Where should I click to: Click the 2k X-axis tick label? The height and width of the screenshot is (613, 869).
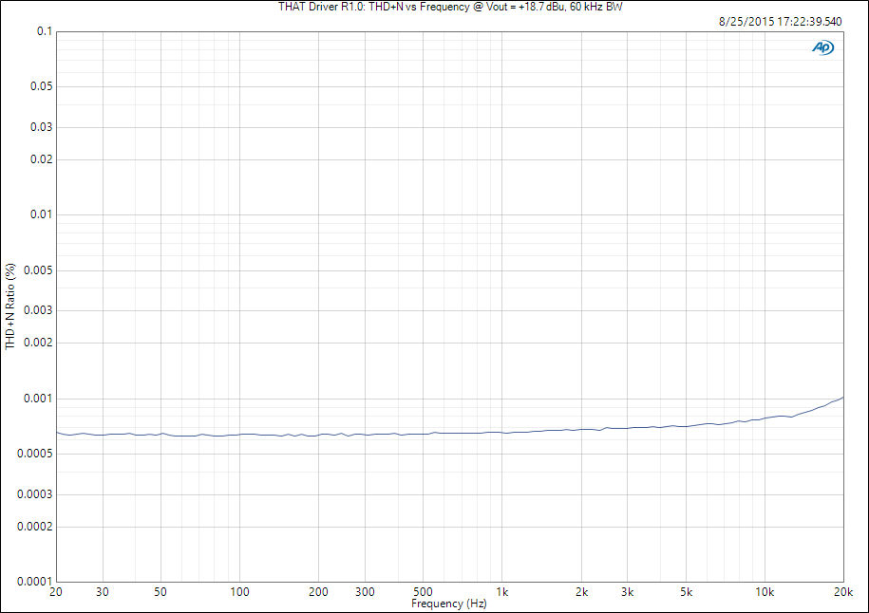[x=582, y=592]
